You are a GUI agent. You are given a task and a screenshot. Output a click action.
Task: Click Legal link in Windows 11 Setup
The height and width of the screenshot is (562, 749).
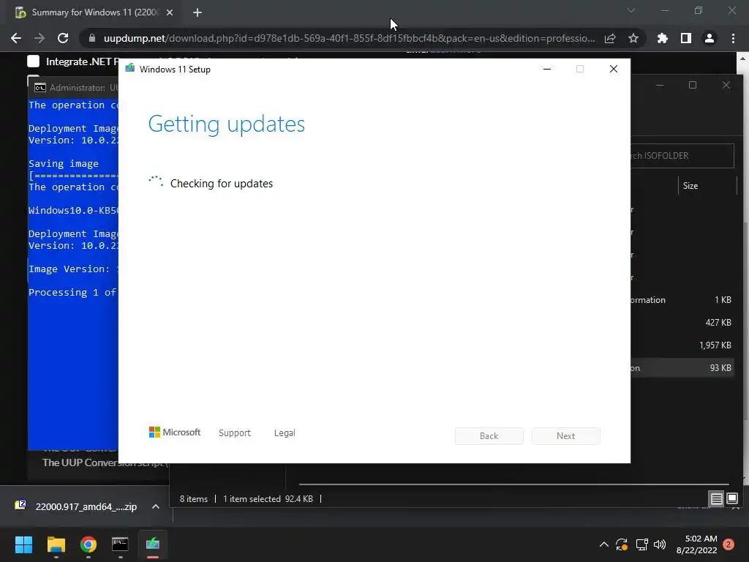coord(285,433)
